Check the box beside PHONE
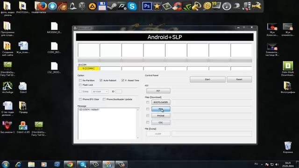 (148, 116)
